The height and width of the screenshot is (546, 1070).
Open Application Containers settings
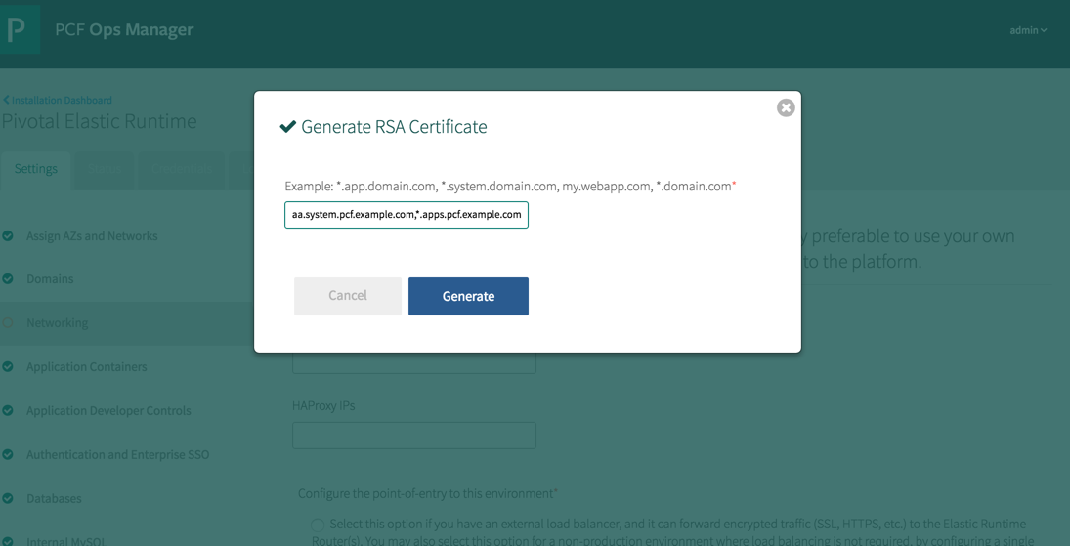tap(86, 367)
